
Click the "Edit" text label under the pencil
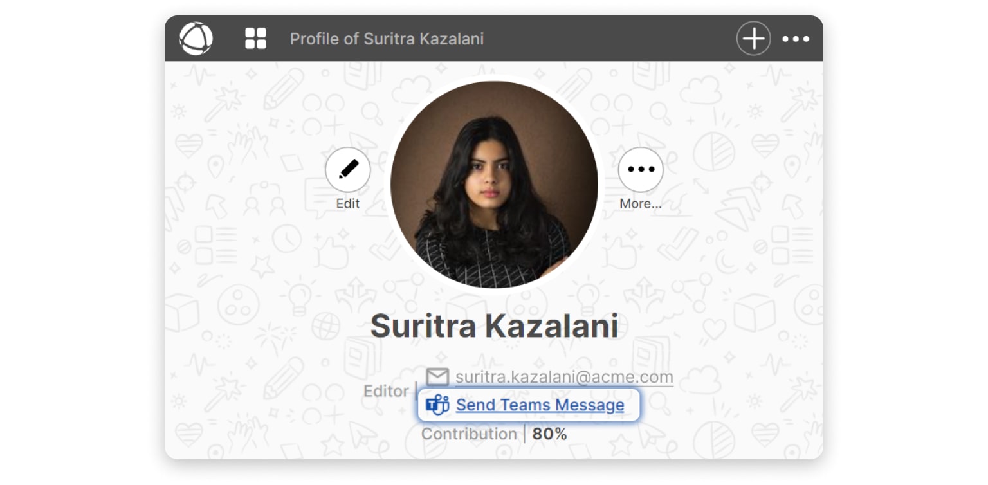[x=348, y=204]
